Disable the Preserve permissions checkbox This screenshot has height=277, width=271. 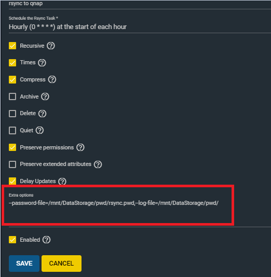(12, 147)
